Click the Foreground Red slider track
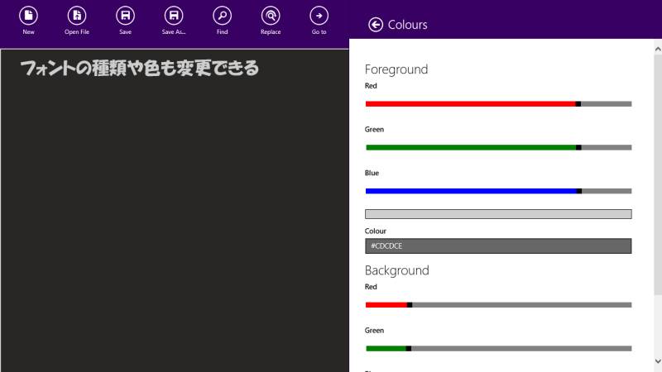The width and height of the screenshot is (662, 372). coord(498,104)
